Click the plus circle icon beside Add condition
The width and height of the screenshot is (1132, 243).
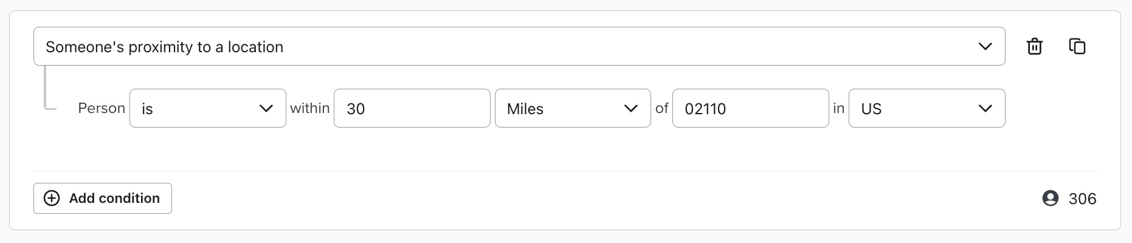click(x=52, y=198)
